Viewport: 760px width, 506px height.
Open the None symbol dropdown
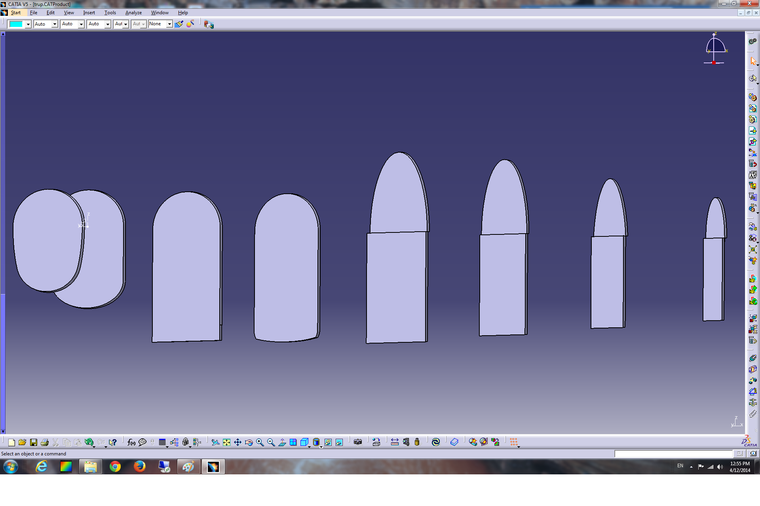tap(169, 24)
